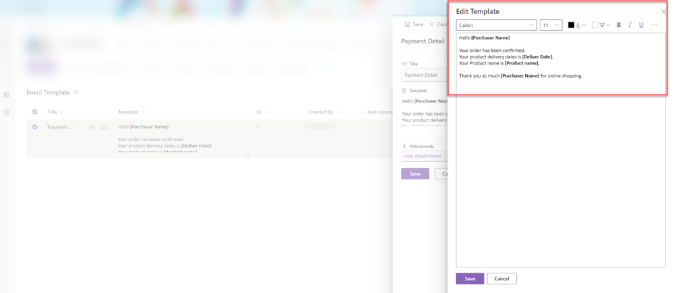Expand the highlight color dropdown arrow
The height and width of the screenshot is (293, 674).
coord(609,25)
